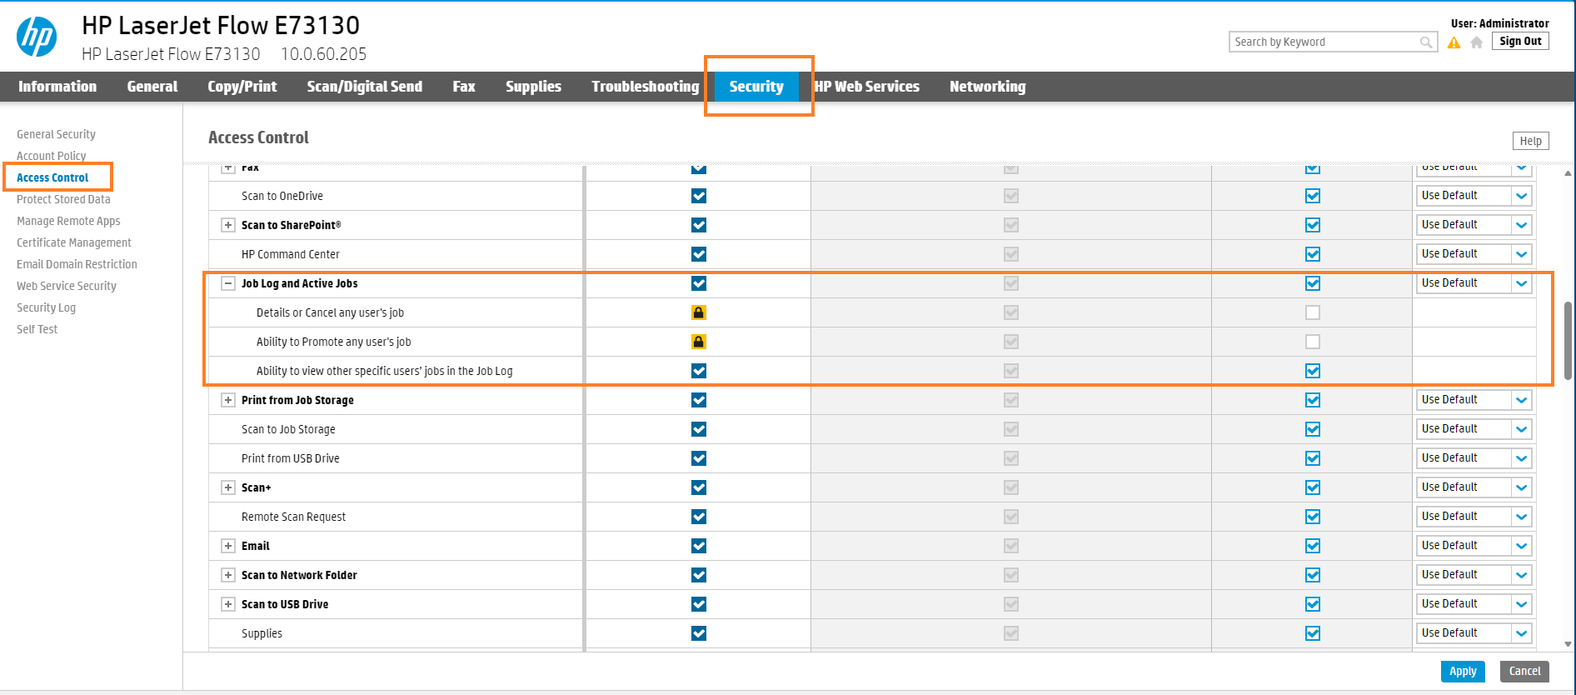The width and height of the screenshot is (1576, 695).
Task: Open HP Web Services tab
Action: point(866,87)
